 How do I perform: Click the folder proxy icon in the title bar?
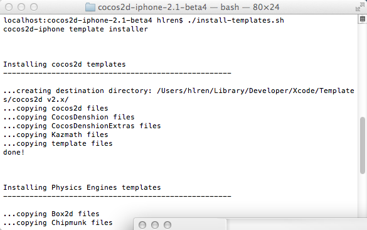coord(90,8)
